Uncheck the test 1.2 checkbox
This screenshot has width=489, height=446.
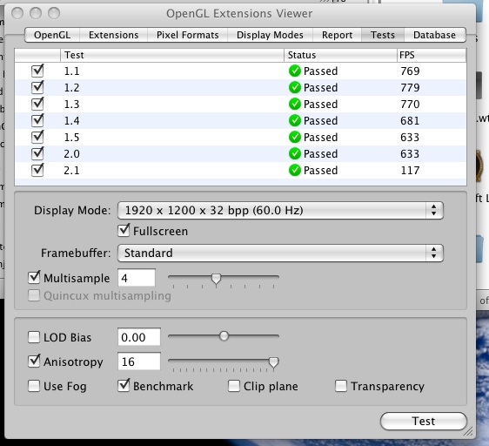[37, 87]
